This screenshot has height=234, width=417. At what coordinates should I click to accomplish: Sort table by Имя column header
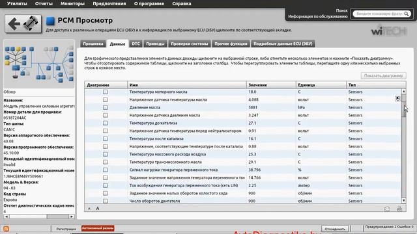[187, 85]
